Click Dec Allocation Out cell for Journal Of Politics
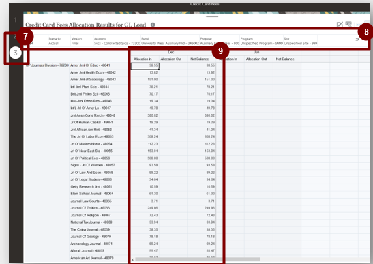 (x=173, y=208)
